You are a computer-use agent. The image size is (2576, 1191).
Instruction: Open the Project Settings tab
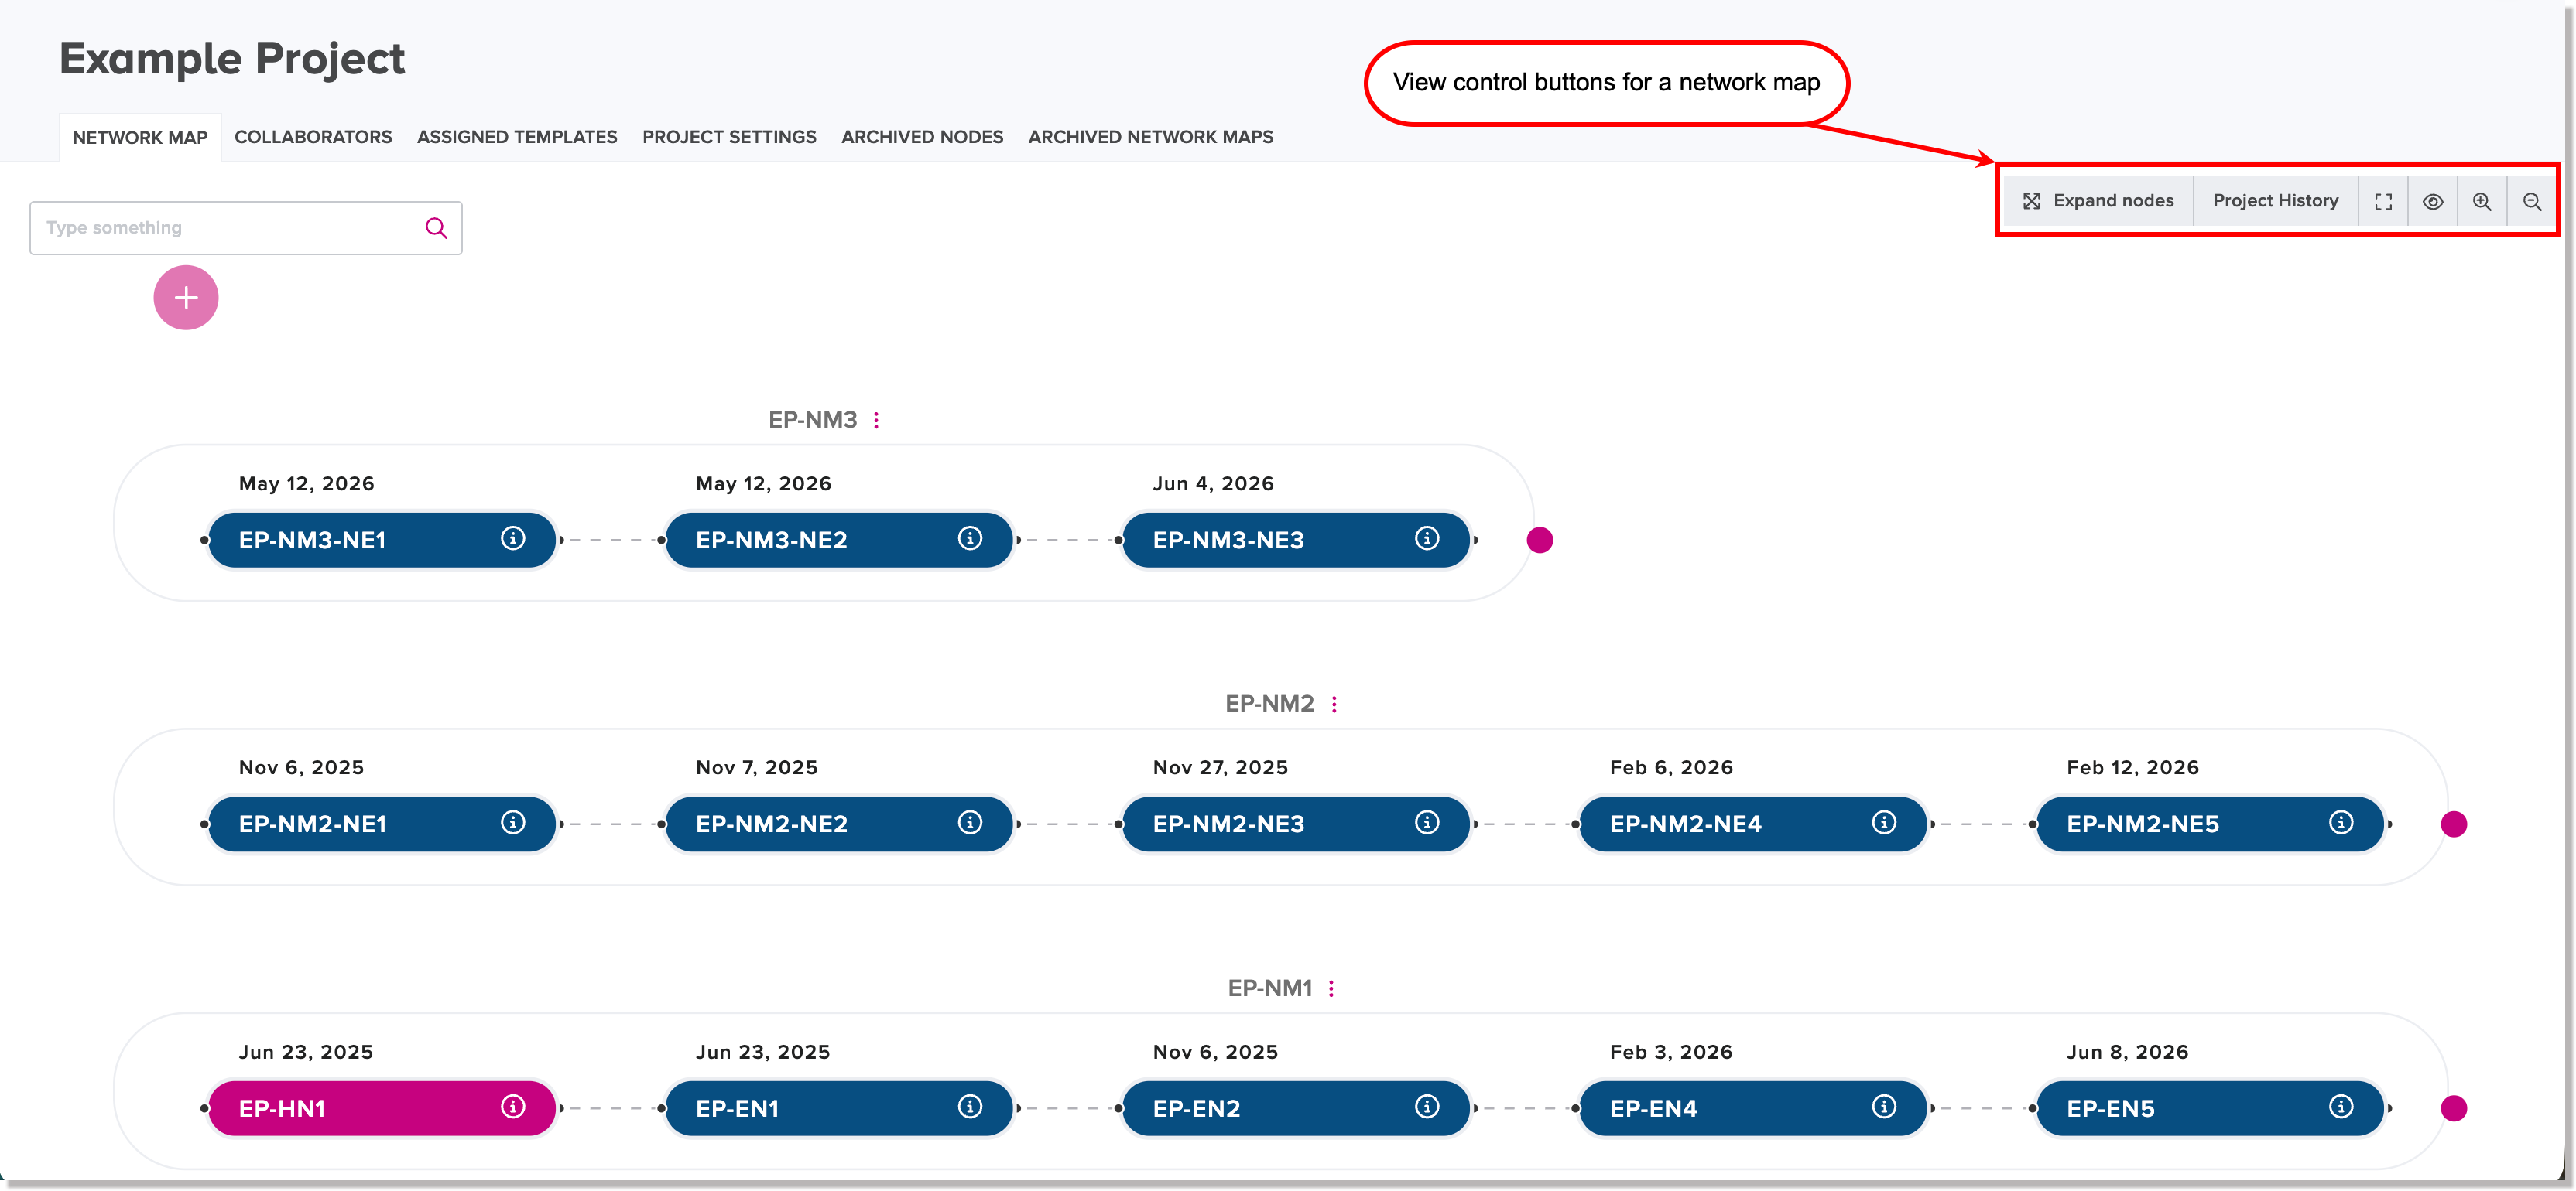[729, 137]
